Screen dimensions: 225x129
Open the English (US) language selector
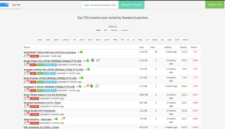(215, 5)
